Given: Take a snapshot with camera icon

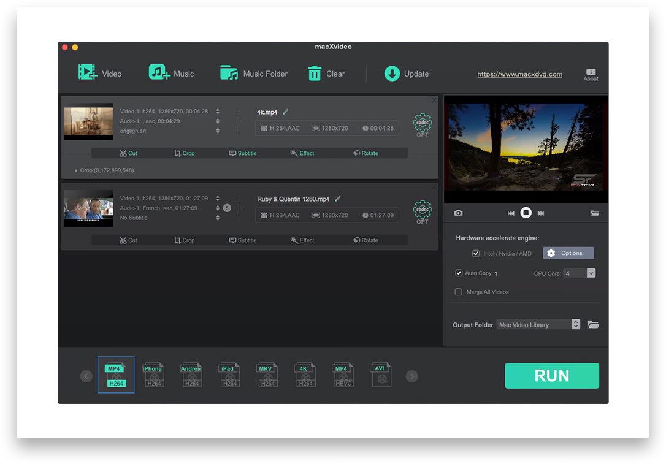Looking at the screenshot, I should (x=458, y=213).
